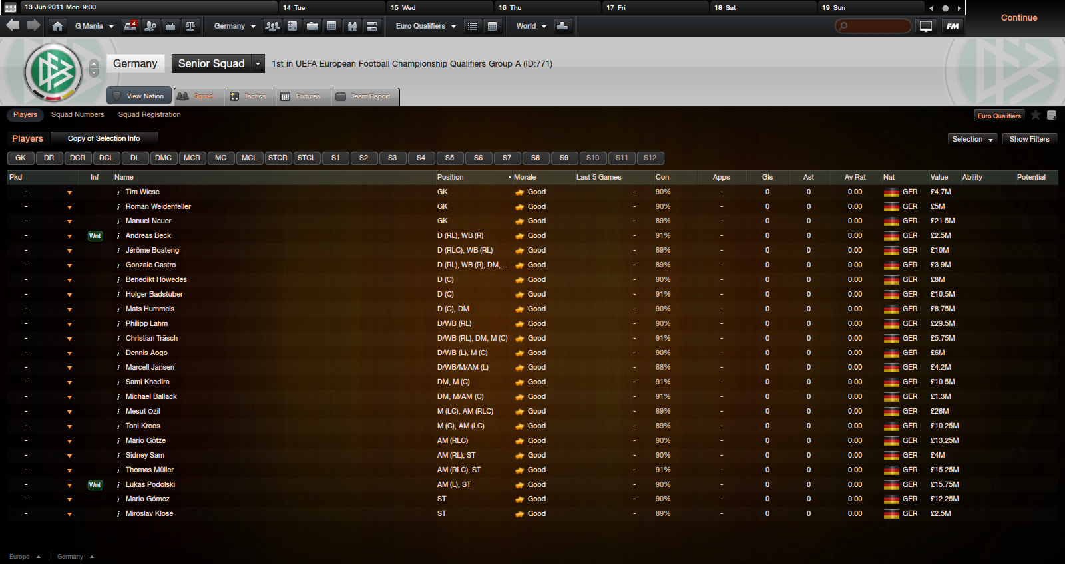Click the Germany team badge logo
The width and height of the screenshot is (1065, 564).
[x=53, y=72]
